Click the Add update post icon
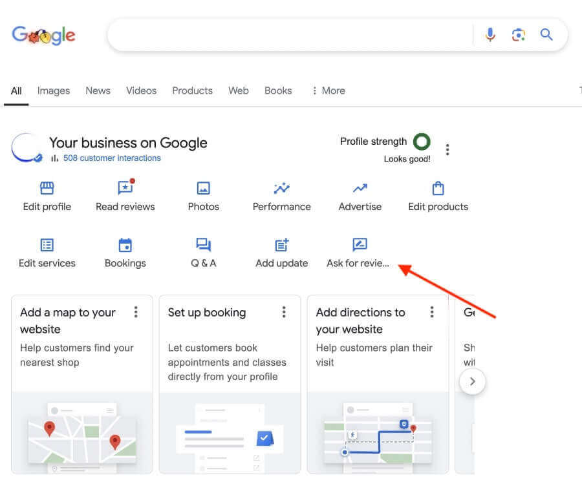 282,245
